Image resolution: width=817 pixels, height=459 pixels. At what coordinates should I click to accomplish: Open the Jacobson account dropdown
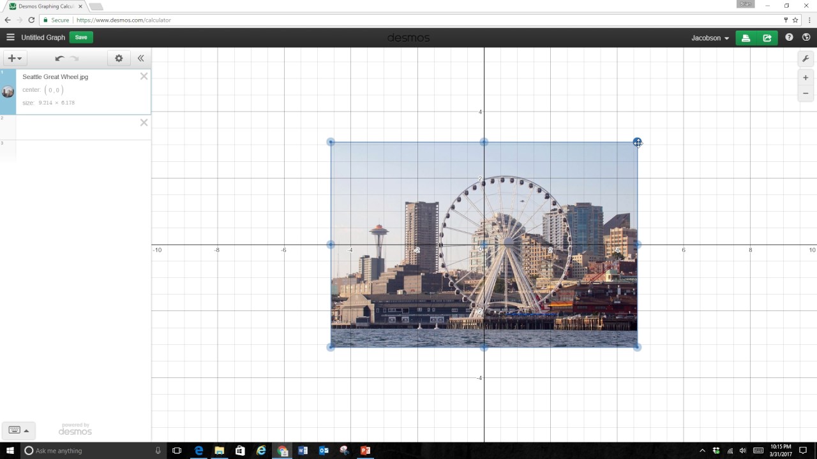click(x=710, y=38)
